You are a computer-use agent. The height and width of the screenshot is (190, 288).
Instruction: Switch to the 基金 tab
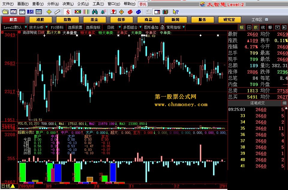tap(94, 19)
